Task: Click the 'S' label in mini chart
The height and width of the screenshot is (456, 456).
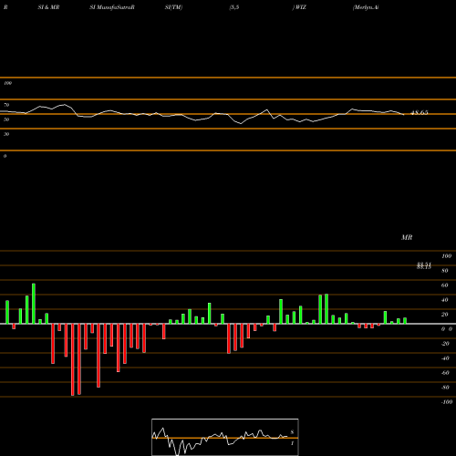Action: [x=292, y=432]
